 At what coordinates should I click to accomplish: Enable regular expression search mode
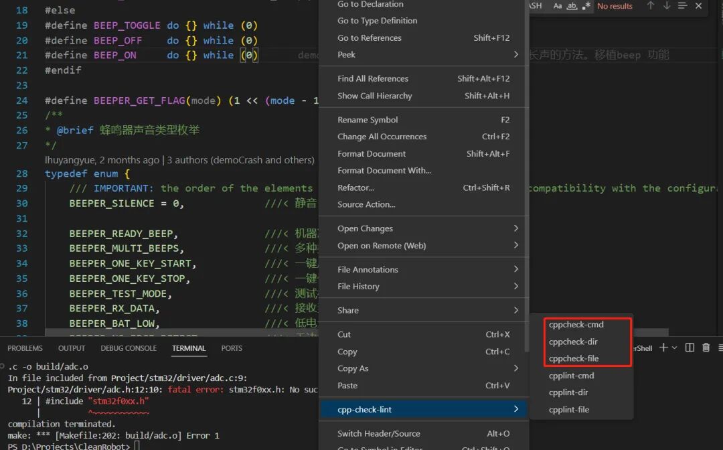[586, 6]
